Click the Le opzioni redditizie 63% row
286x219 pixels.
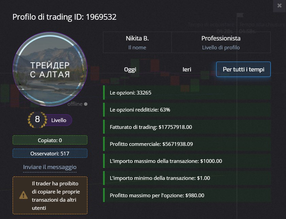pos(187,109)
